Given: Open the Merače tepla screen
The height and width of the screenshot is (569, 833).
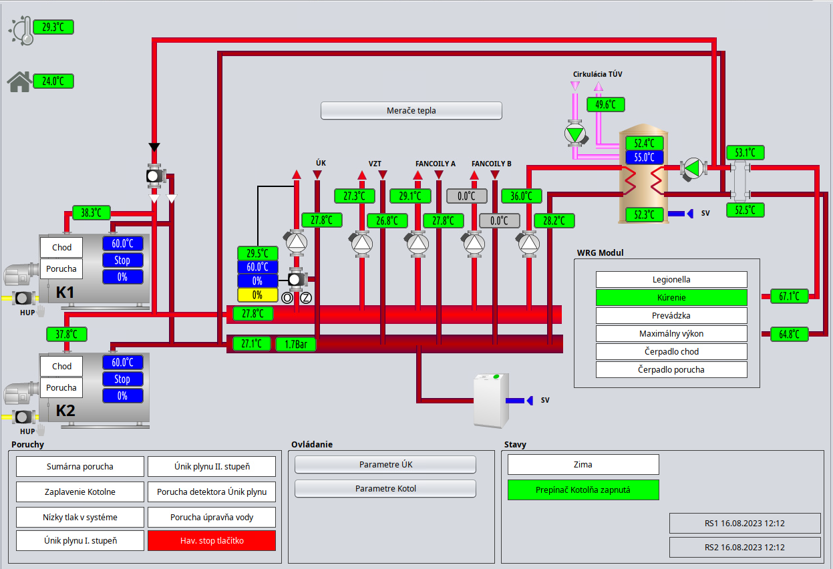Looking at the screenshot, I should pyautogui.click(x=411, y=111).
